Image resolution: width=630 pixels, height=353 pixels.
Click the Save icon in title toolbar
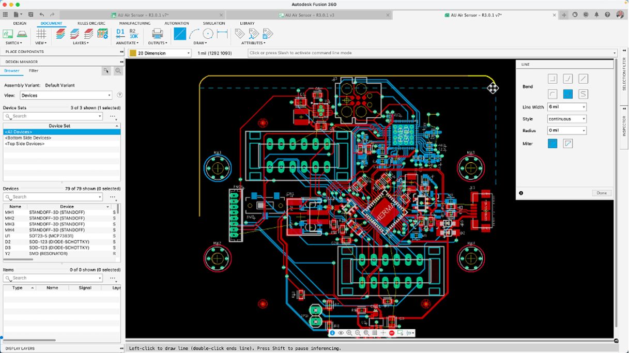coord(31,14)
